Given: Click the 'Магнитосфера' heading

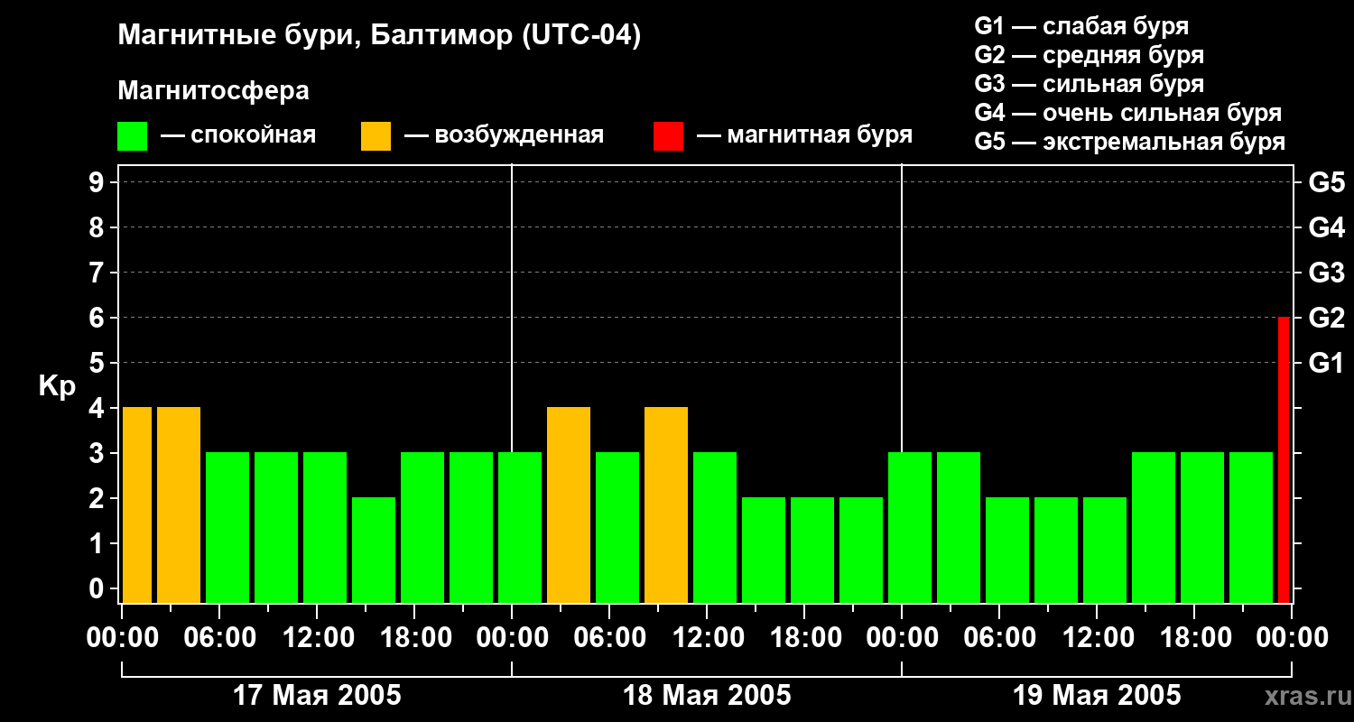Looking at the screenshot, I should [x=213, y=91].
